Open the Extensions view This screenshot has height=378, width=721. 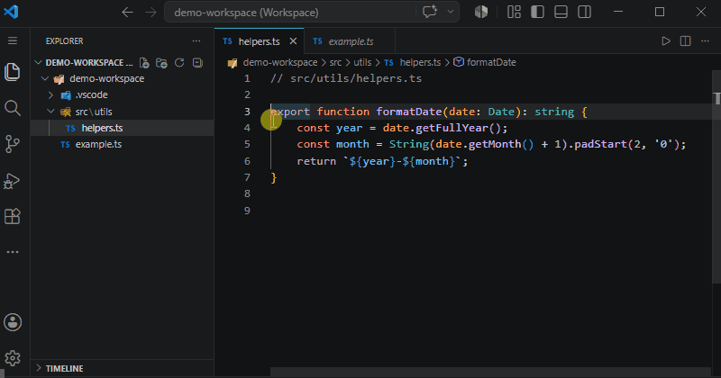point(13,216)
